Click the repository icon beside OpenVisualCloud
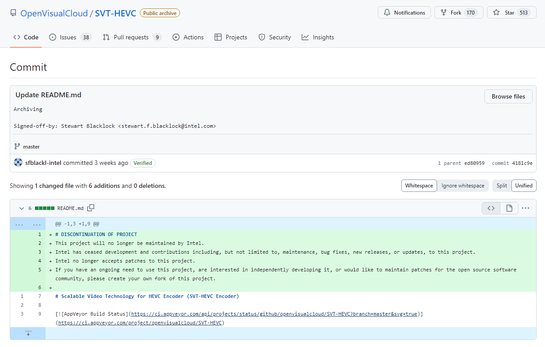 pos(13,13)
